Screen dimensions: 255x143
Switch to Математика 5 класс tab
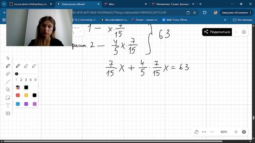173,4
